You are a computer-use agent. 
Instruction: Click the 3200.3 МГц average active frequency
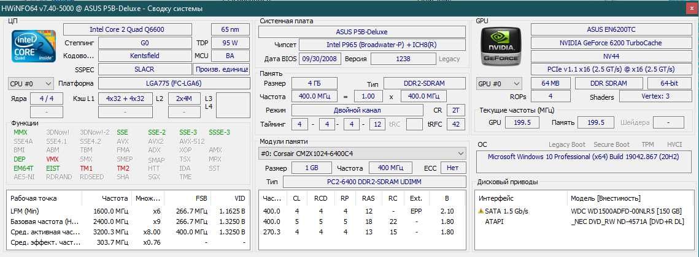coord(110,232)
